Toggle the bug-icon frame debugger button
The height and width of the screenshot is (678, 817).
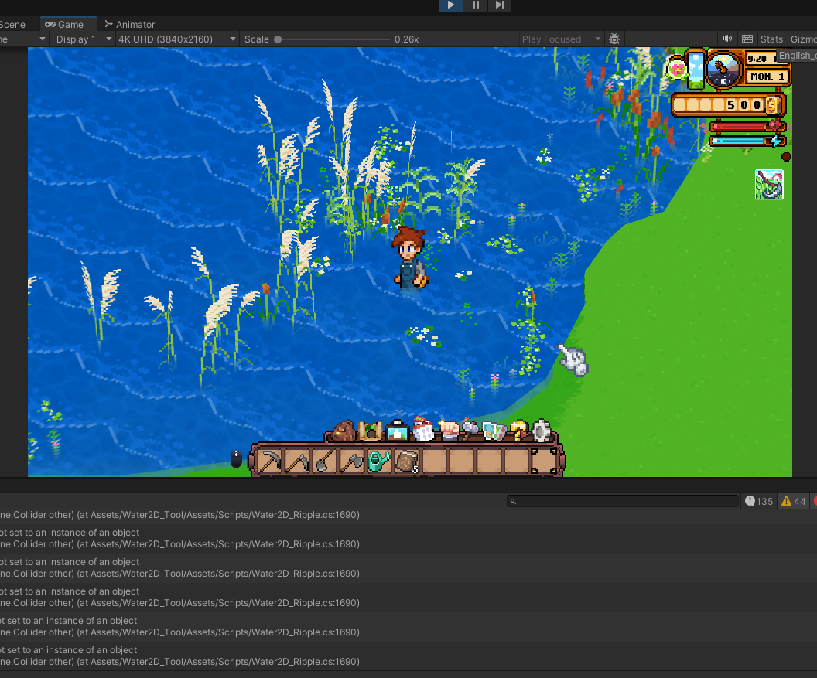tap(614, 39)
